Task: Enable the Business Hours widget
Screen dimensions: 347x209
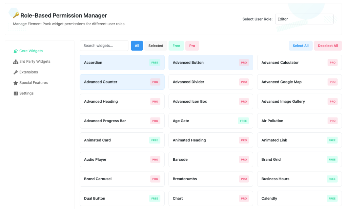Action: click(x=299, y=179)
